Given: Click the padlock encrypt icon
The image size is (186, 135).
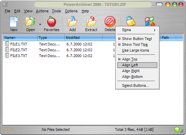Looking at the screenshot, I should [131, 21].
